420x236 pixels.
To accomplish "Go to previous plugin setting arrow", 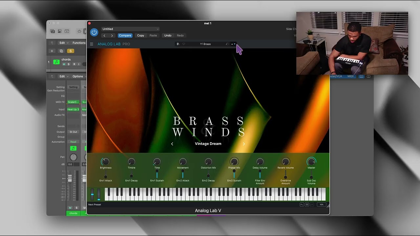I will tap(104, 35).
